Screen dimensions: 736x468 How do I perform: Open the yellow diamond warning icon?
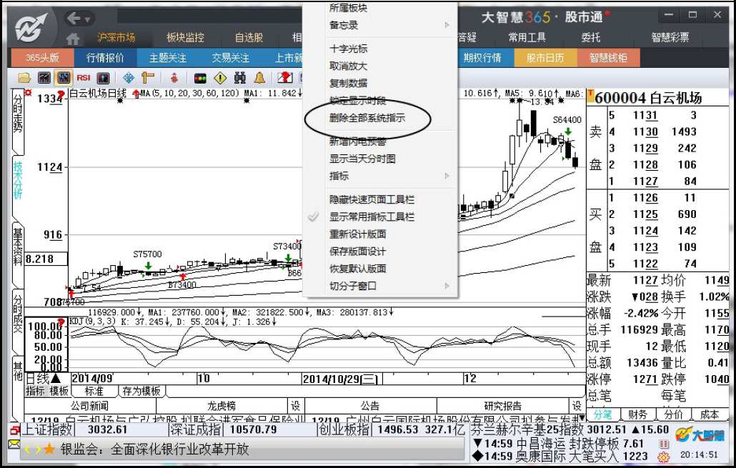220,77
